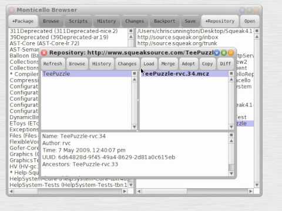This screenshot has width=282, height=211.
Task: Select TeePuzzle-rvc.34.mcz version
Action: pyautogui.click(x=184, y=74)
